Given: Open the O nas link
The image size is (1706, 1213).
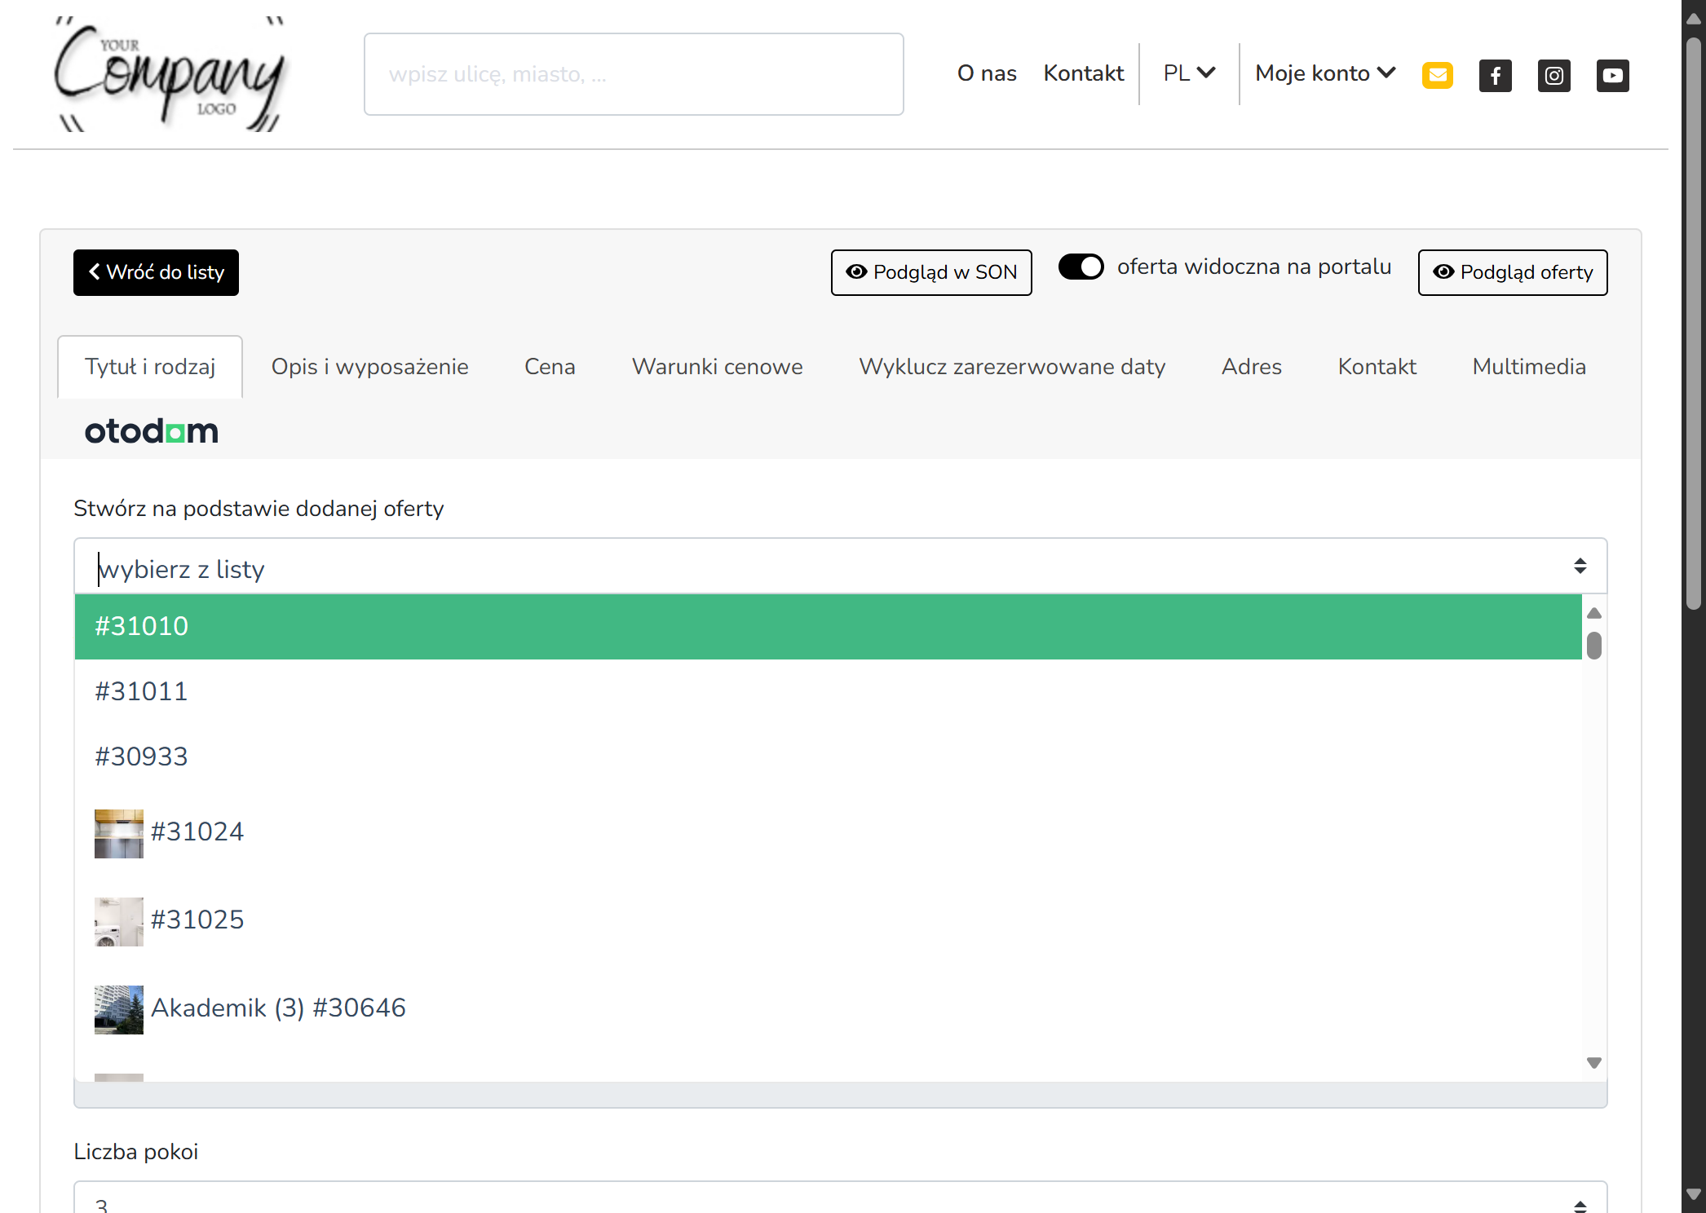Looking at the screenshot, I should [x=987, y=73].
